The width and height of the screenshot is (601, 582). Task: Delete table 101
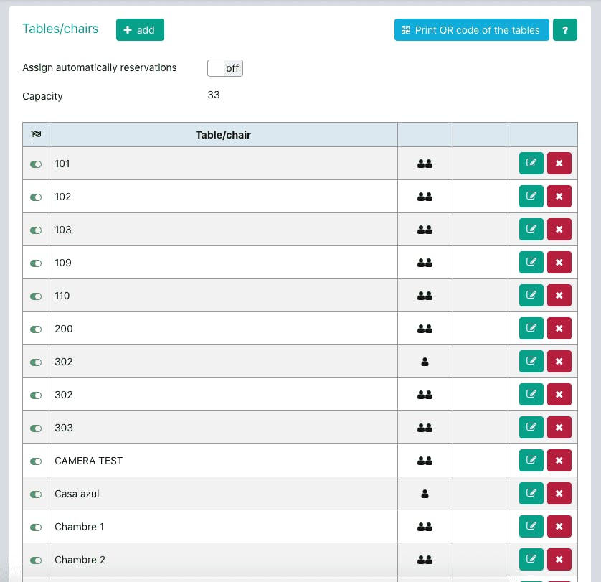pos(559,163)
